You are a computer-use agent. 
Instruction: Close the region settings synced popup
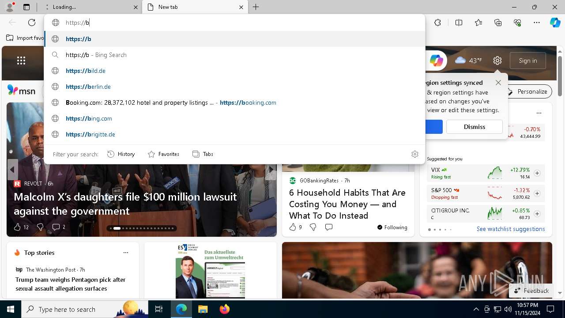(x=498, y=83)
